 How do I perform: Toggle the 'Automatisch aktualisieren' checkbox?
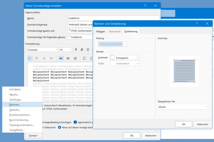[75, 122]
